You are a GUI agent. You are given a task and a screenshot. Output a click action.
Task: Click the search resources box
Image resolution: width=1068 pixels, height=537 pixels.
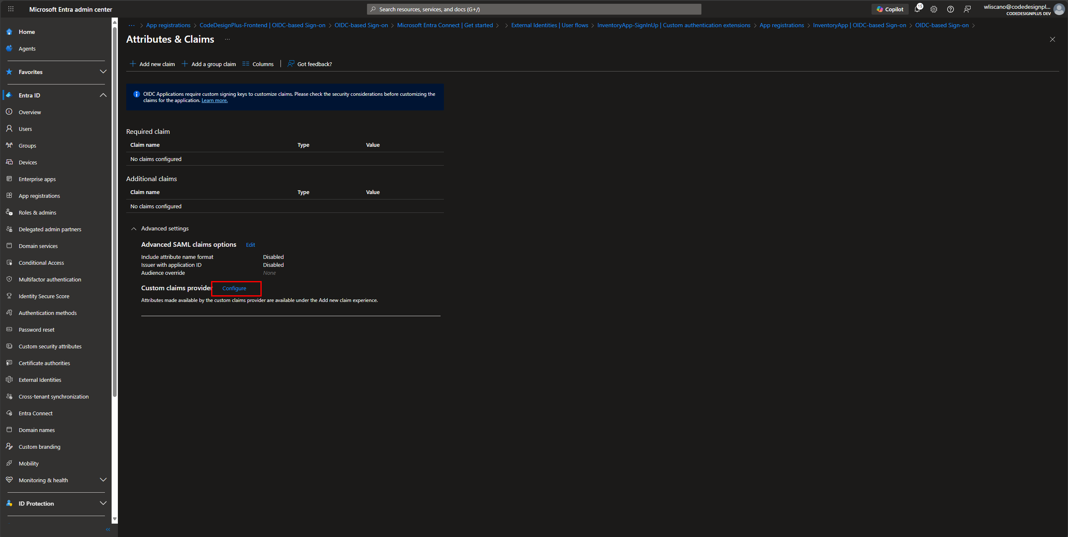click(x=534, y=9)
